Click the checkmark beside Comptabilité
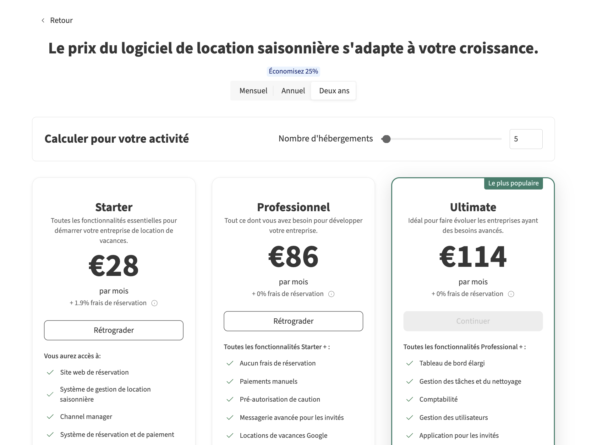Viewport: 597px width, 445px height. tap(409, 399)
